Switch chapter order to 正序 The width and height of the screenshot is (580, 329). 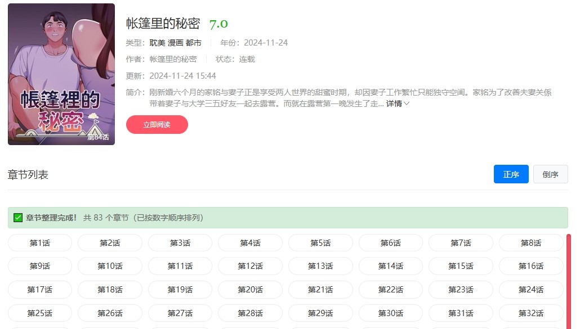click(510, 174)
